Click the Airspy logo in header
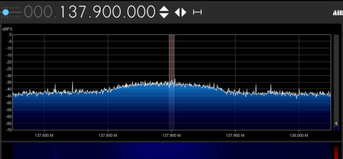Viewport: 343px width, 159px height. (x=337, y=13)
